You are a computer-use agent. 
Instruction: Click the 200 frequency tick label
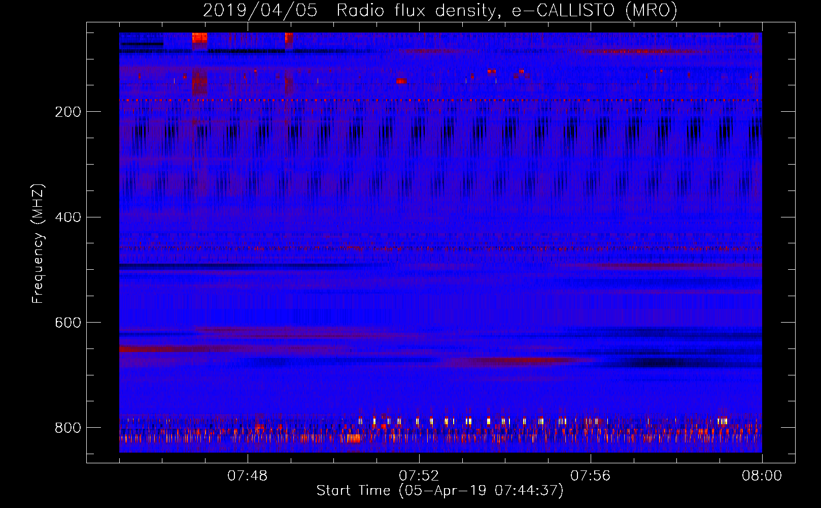pyautogui.click(x=68, y=112)
